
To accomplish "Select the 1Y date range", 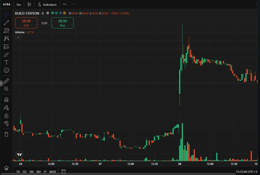I will click(x=45, y=172).
